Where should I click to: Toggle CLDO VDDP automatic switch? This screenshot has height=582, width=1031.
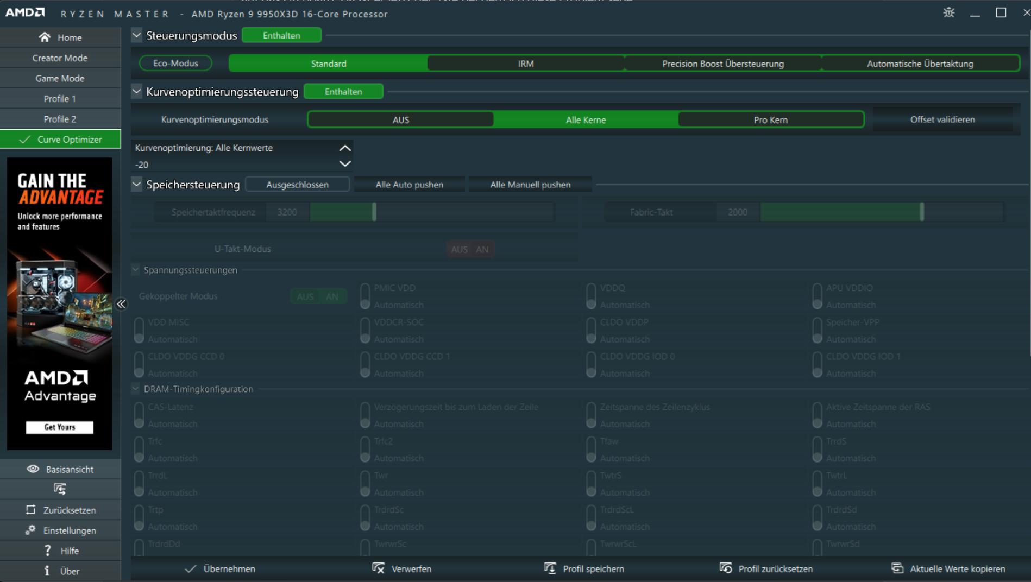click(591, 331)
